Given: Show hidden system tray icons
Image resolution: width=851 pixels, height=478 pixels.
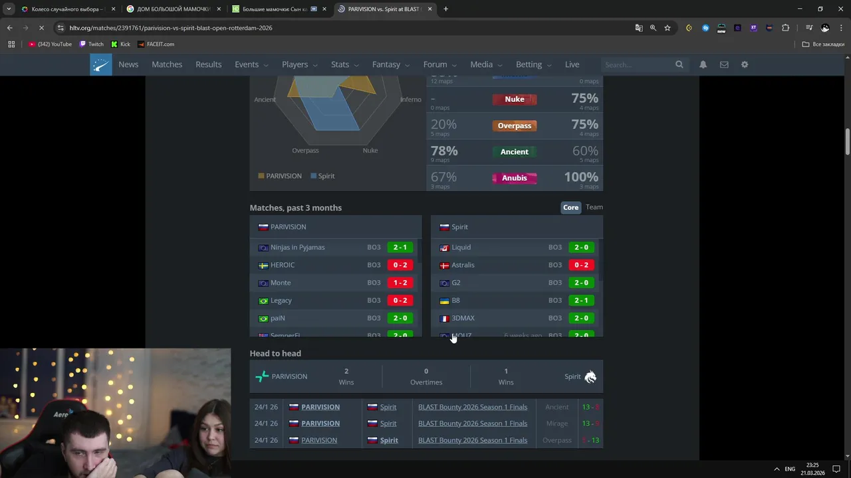Looking at the screenshot, I should click(776, 469).
